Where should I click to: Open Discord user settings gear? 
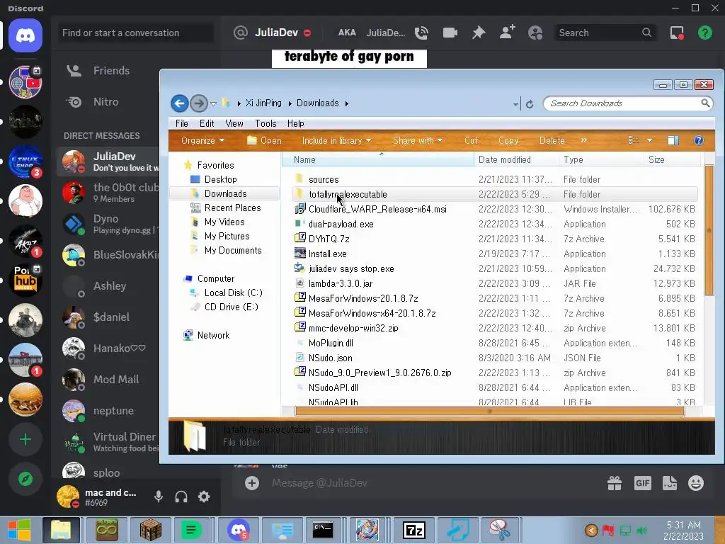click(x=204, y=497)
